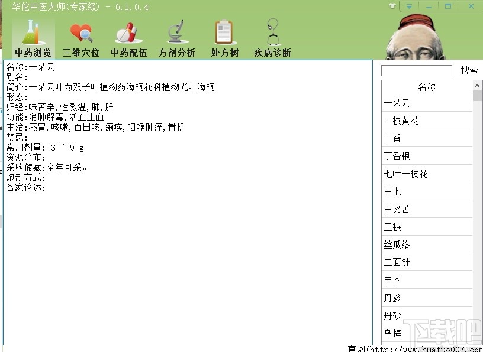Open the 中药浏览 herb browser tool
483x352 pixels.
click(x=33, y=37)
